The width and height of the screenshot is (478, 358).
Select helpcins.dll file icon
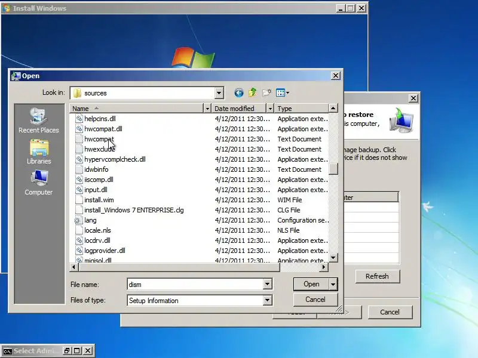coord(79,118)
